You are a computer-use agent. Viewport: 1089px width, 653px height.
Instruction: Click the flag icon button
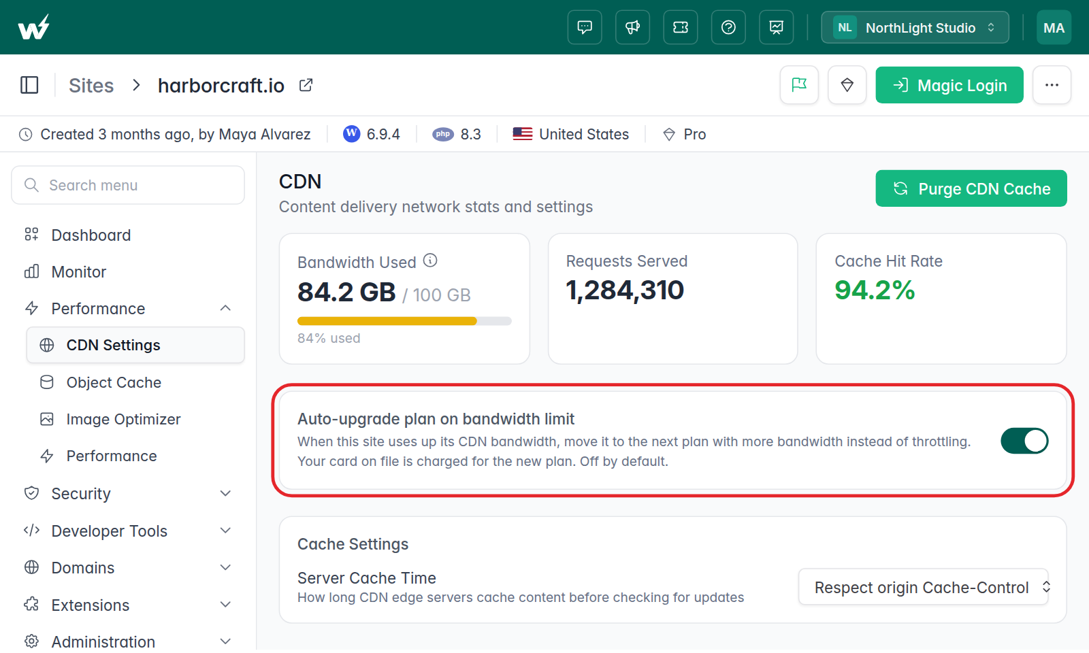pyautogui.click(x=799, y=85)
